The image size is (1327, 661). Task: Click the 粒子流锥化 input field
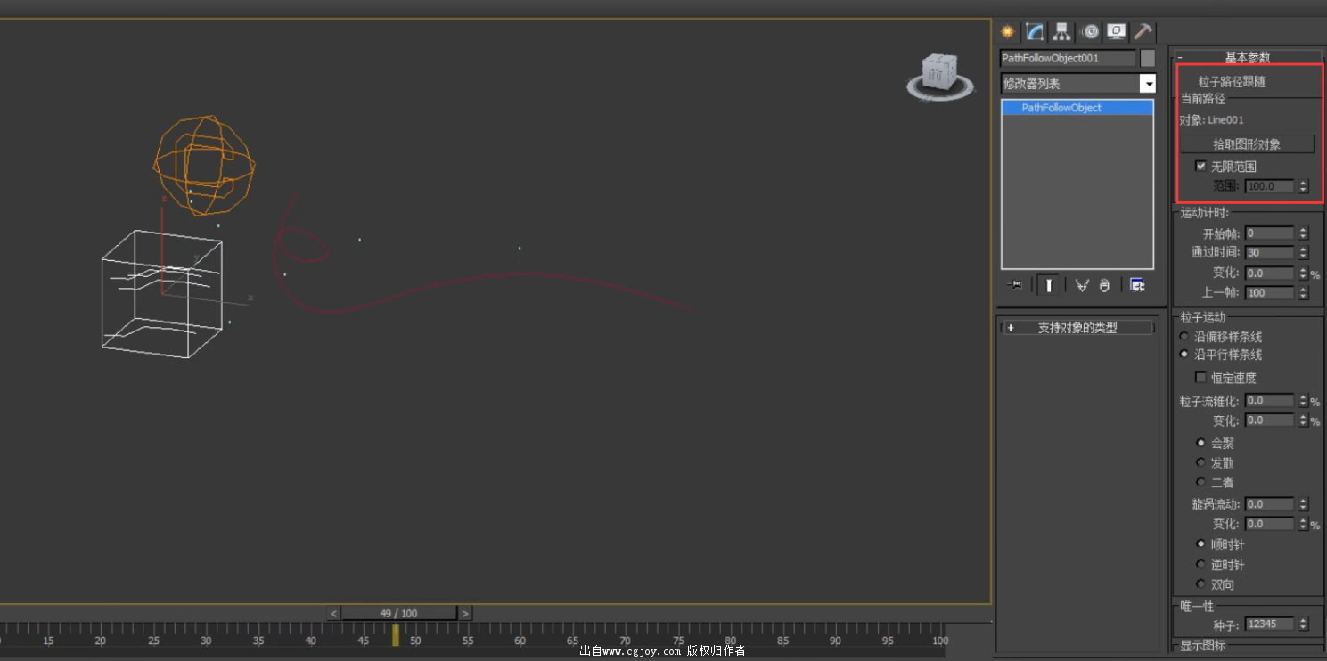1270,401
